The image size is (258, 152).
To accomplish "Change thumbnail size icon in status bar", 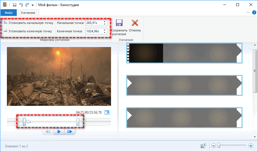I will pos(203,146).
